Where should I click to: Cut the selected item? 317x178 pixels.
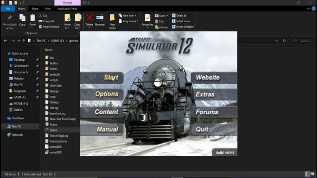pos(43,15)
